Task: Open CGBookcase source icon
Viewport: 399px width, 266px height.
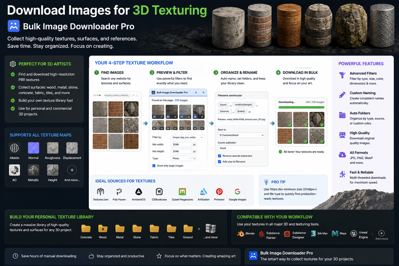Action: (x=159, y=192)
